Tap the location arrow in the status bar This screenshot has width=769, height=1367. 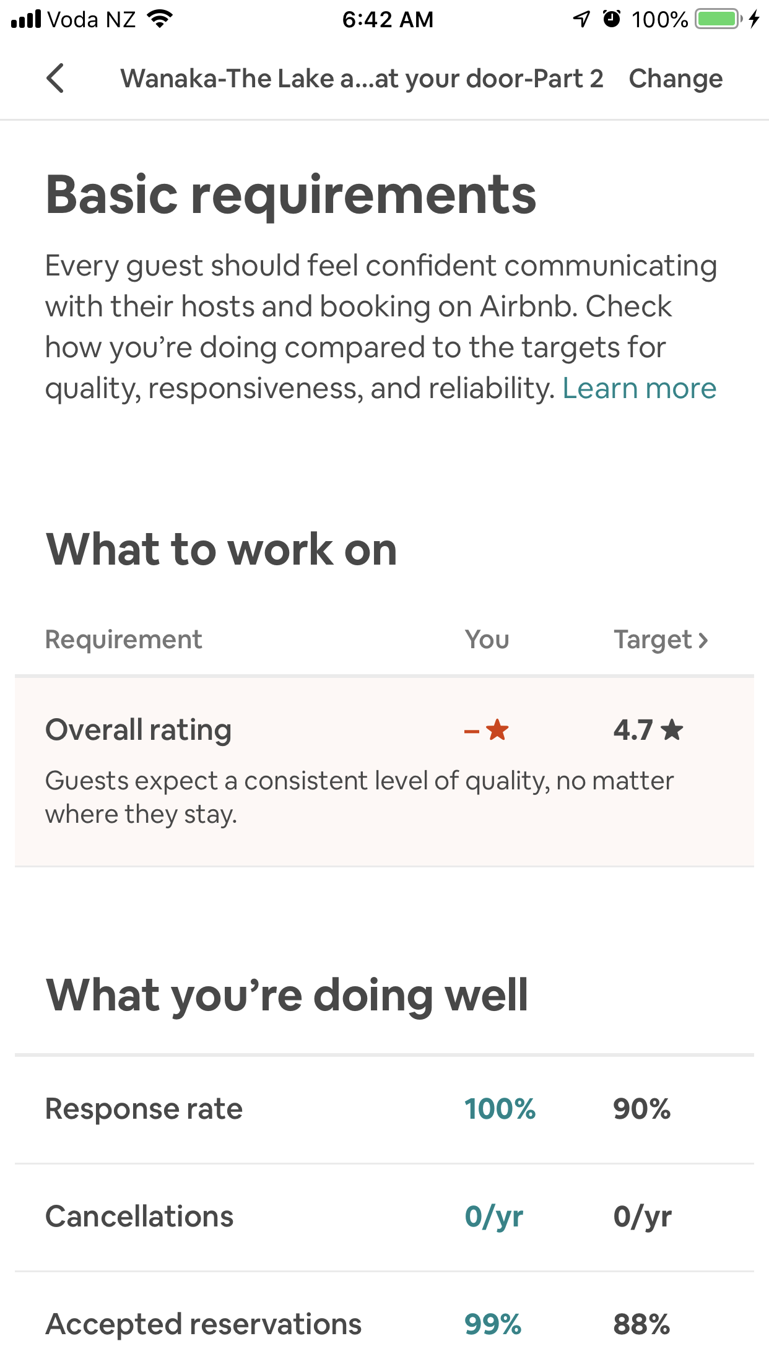click(x=580, y=19)
